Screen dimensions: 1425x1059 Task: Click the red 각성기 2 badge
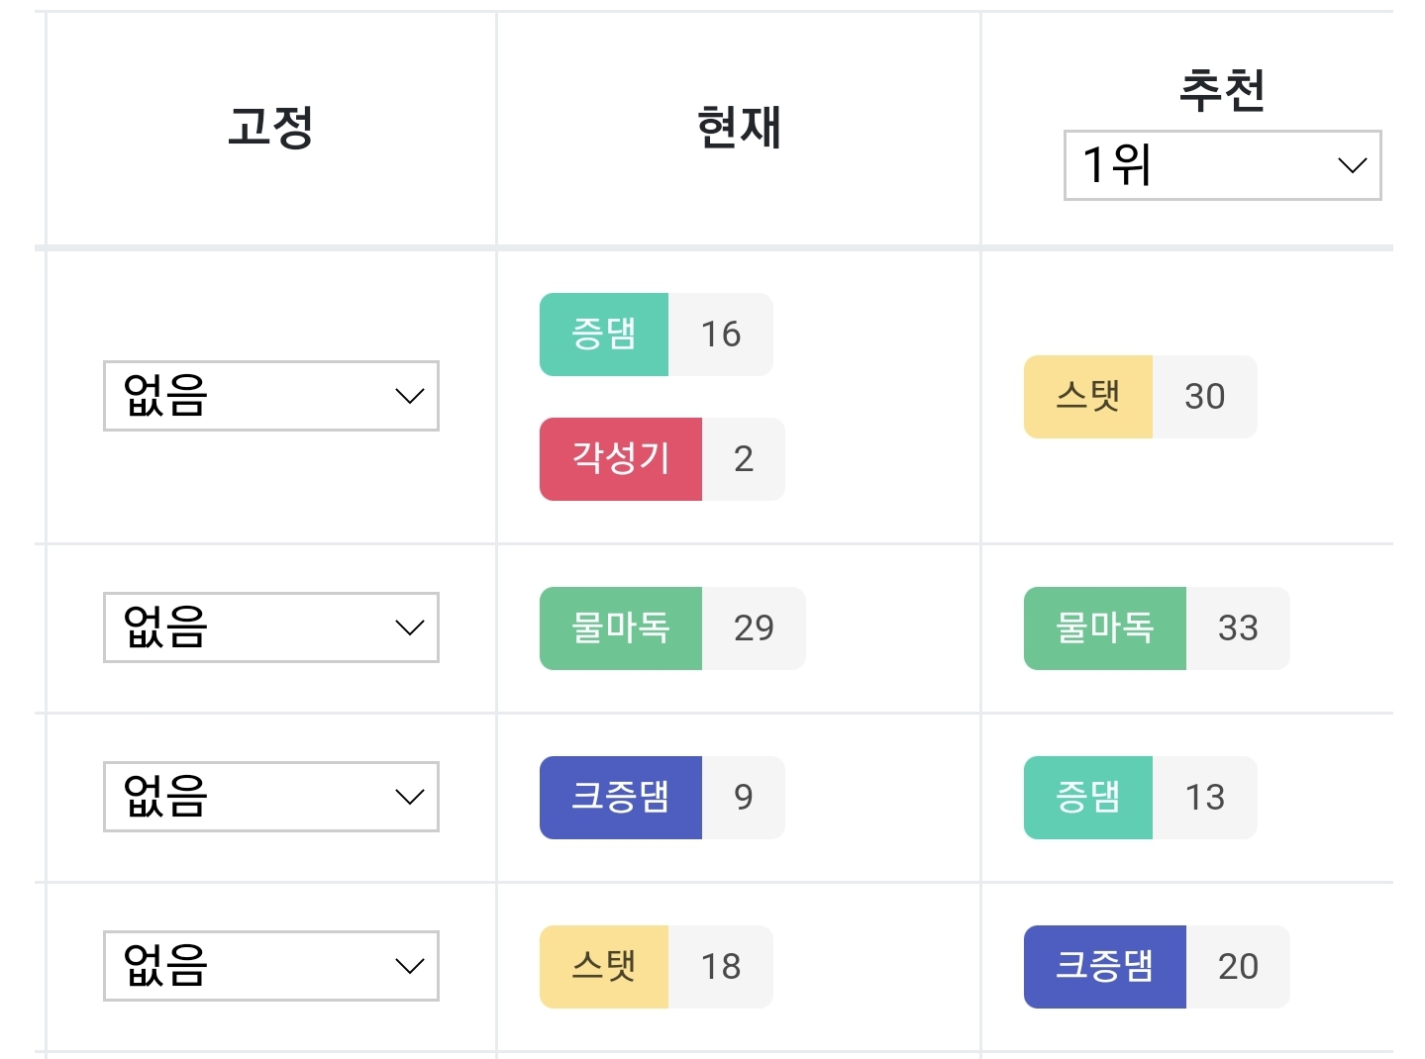coord(662,459)
